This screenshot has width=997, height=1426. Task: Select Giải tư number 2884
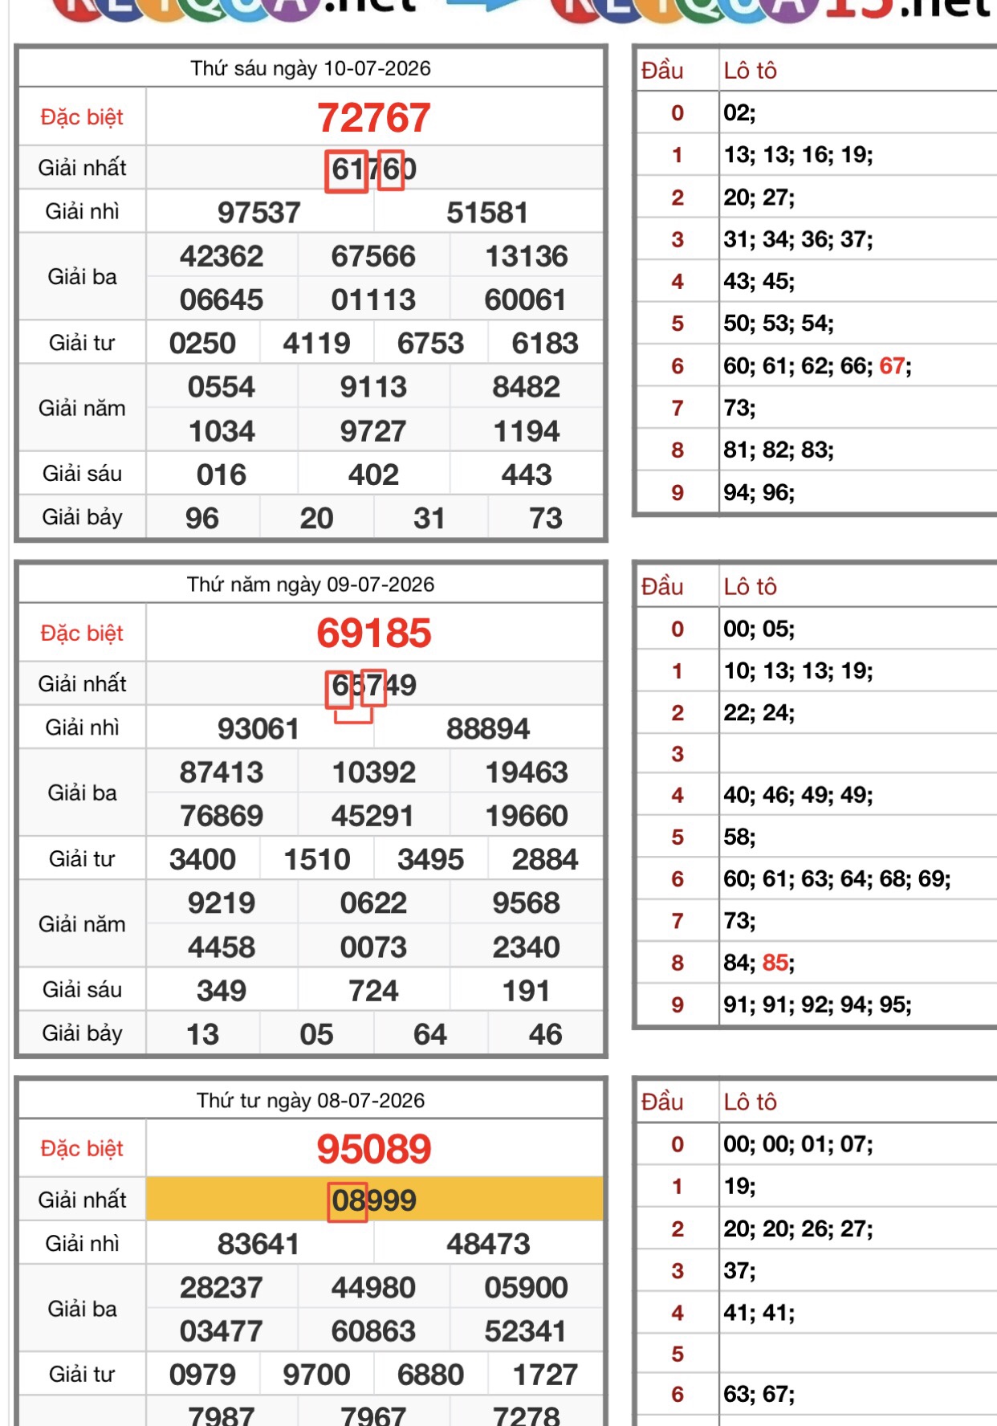pyautogui.click(x=545, y=859)
